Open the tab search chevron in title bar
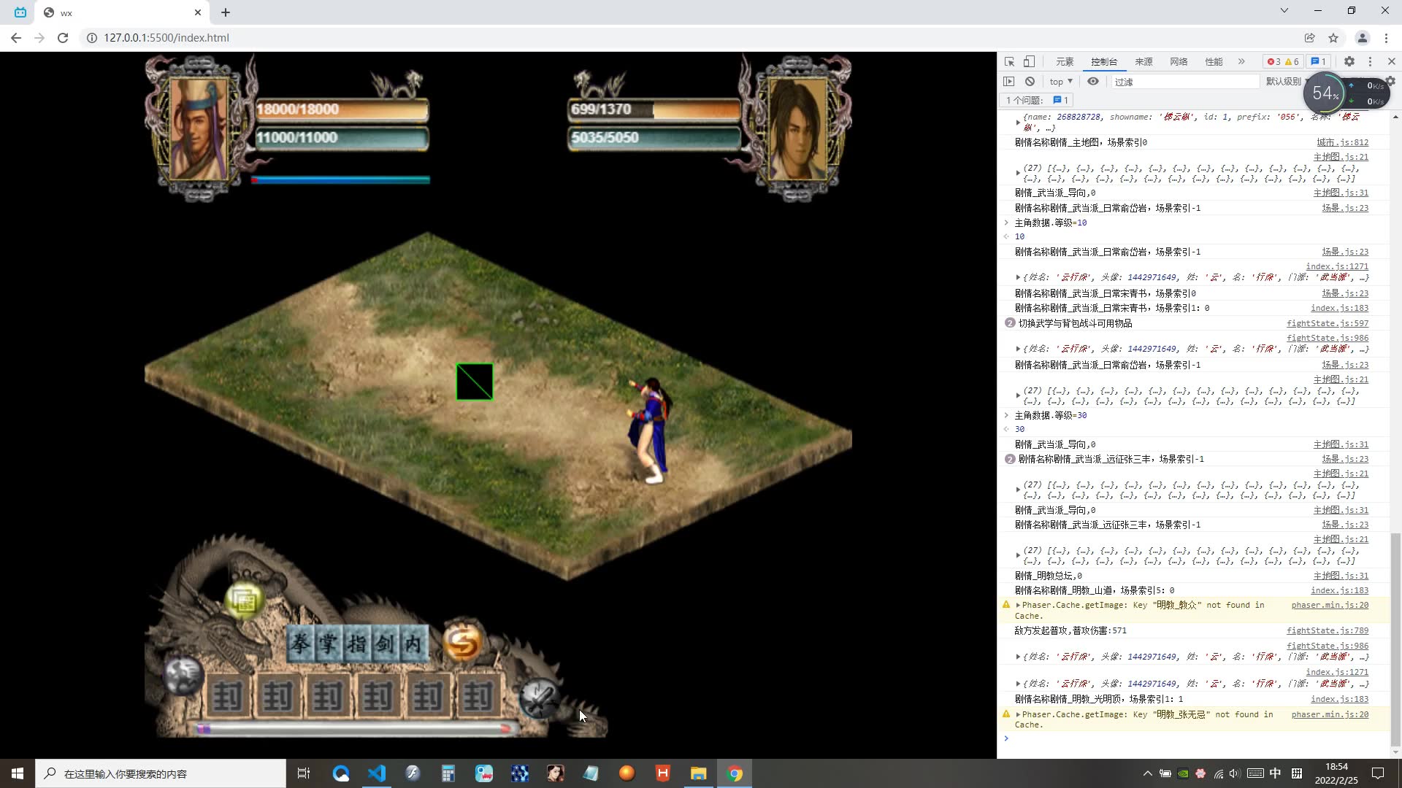Image resolution: width=1402 pixels, height=788 pixels. [x=1284, y=11]
